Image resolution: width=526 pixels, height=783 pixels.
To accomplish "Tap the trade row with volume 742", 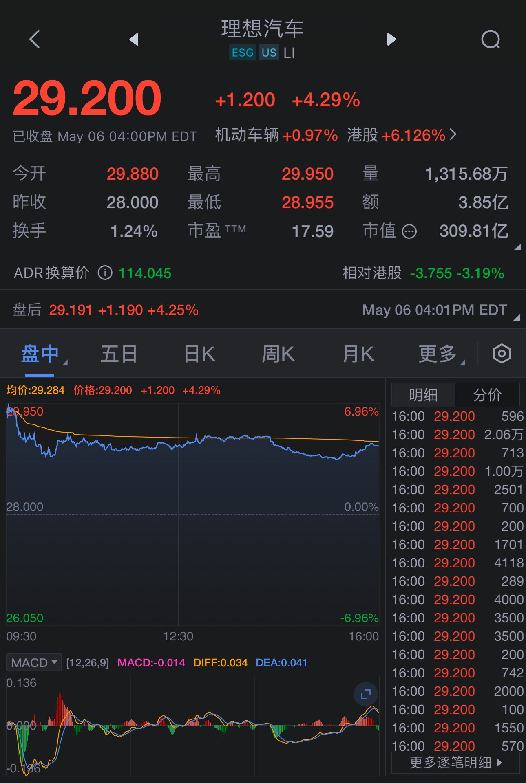I will (x=457, y=673).
